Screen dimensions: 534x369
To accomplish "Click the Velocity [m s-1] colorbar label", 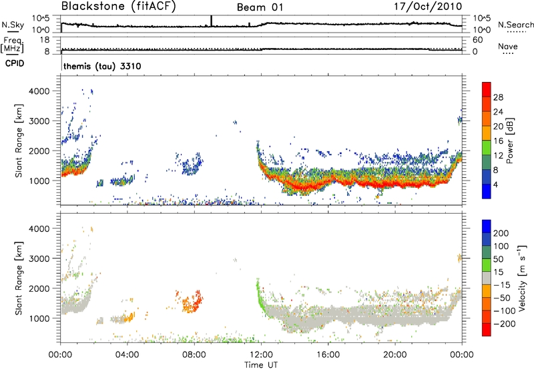I will (x=522, y=278).
